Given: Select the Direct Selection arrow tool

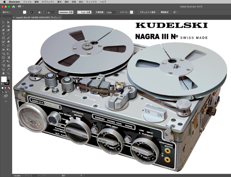Looking at the screenshot, I should coord(8,22).
